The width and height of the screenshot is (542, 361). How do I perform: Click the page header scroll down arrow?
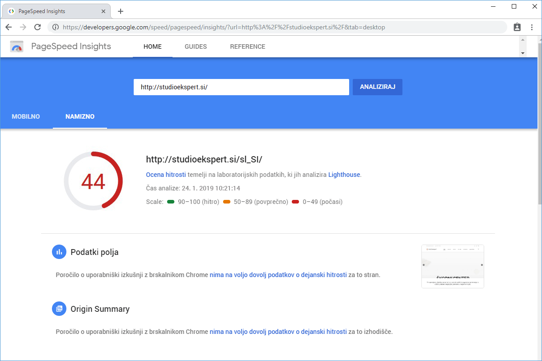point(523,53)
